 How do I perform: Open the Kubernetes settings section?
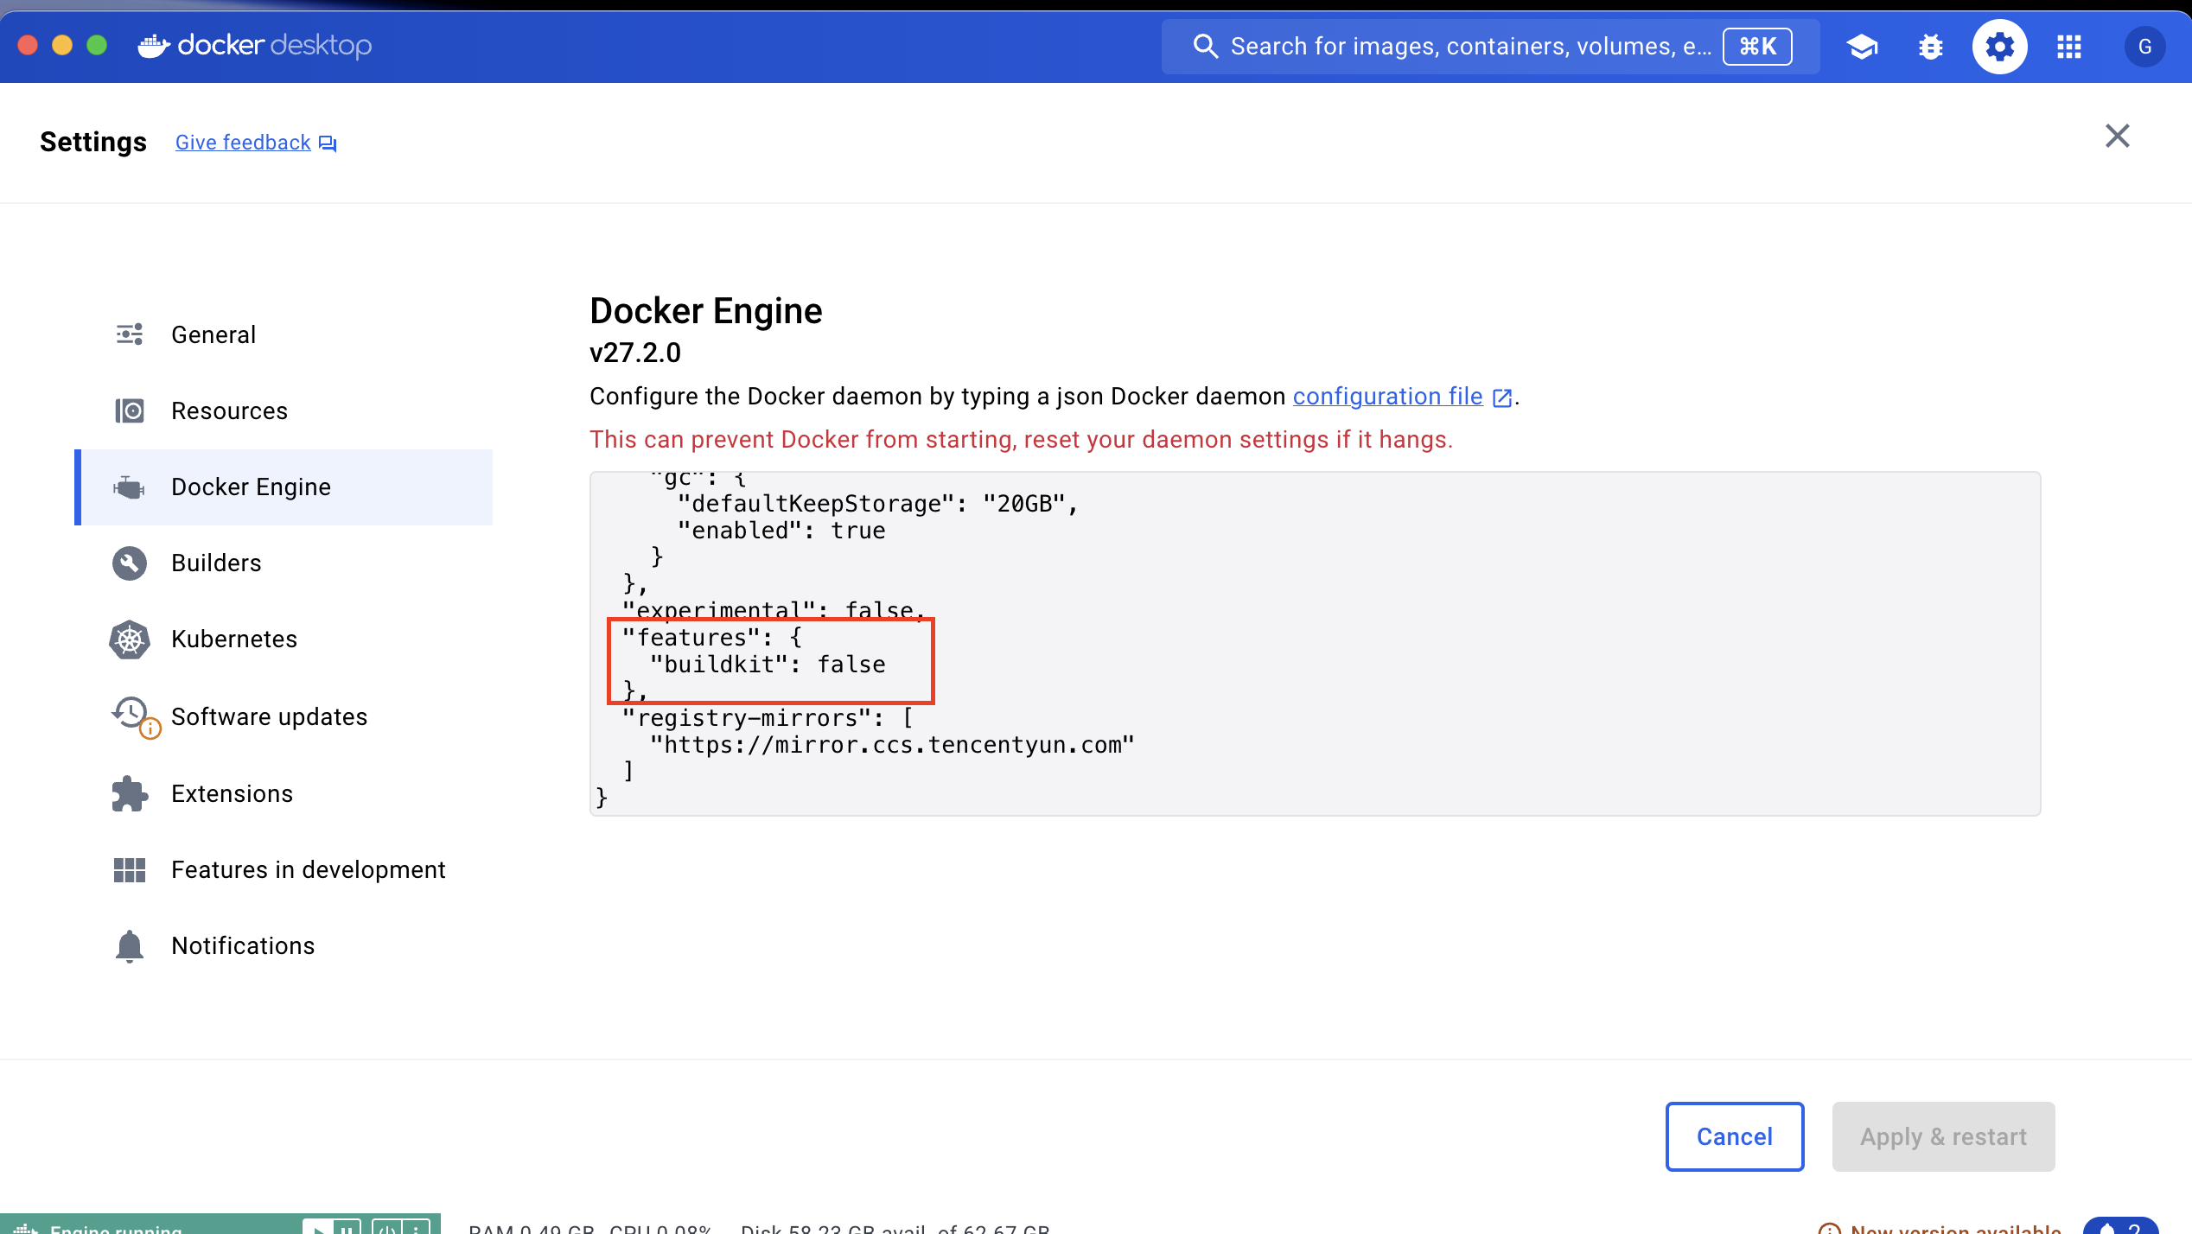click(284, 639)
